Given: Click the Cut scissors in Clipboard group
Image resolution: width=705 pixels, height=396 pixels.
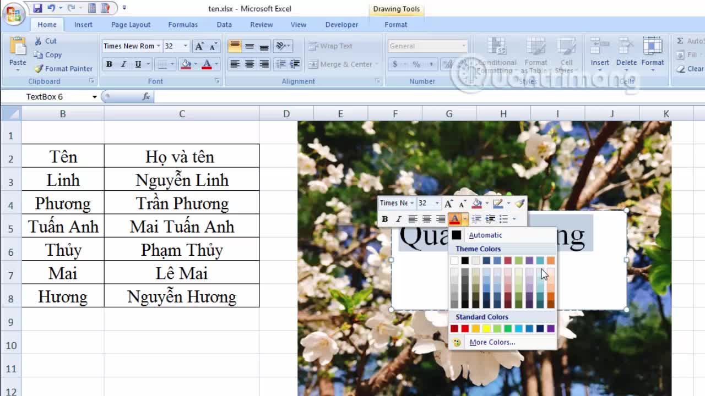Looking at the screenshot, I should point(38,41).
